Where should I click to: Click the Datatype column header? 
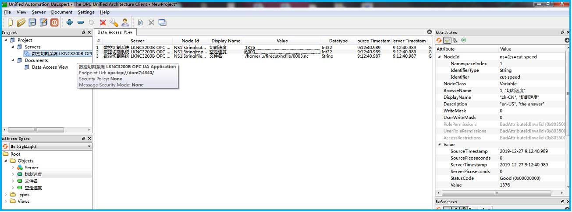[338, 41]
